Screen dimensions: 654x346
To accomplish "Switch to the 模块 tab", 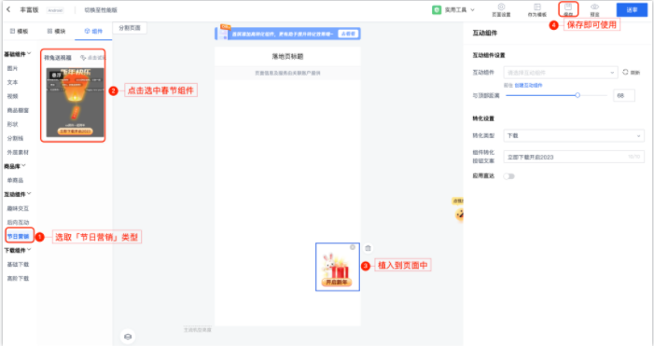I will click(x=56, y=32).
